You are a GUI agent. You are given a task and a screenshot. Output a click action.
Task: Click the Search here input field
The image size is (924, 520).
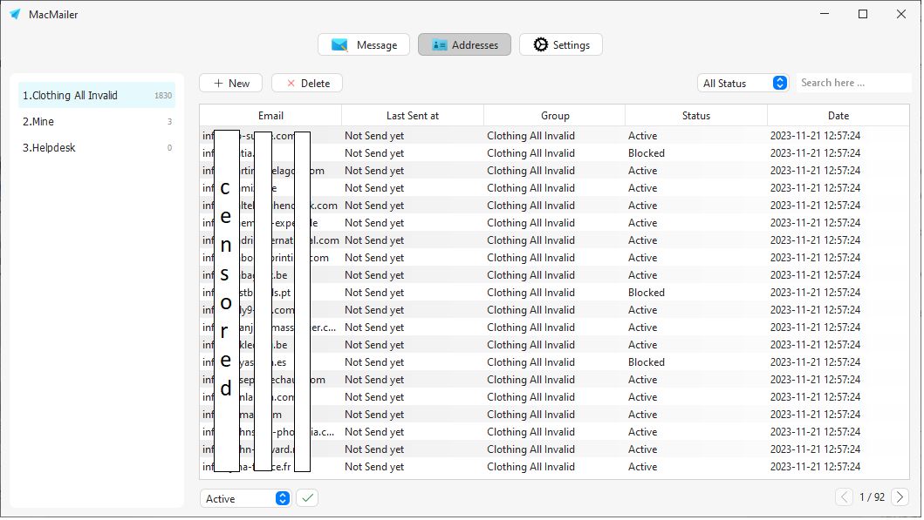(x=852, y=82)
